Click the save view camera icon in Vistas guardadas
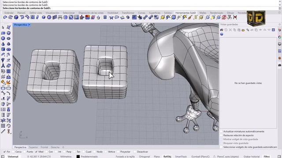282x158 pixels. coord(222,30)
